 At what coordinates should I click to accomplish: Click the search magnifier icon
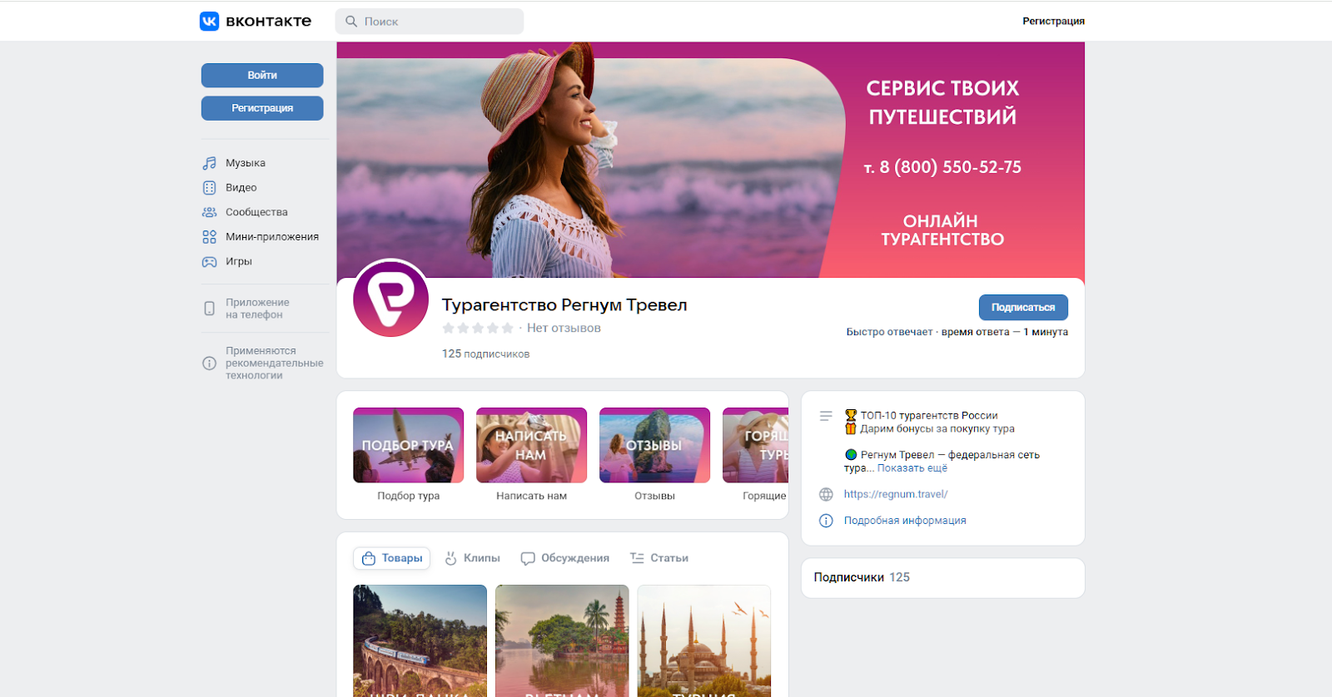[x=351, y=22]
